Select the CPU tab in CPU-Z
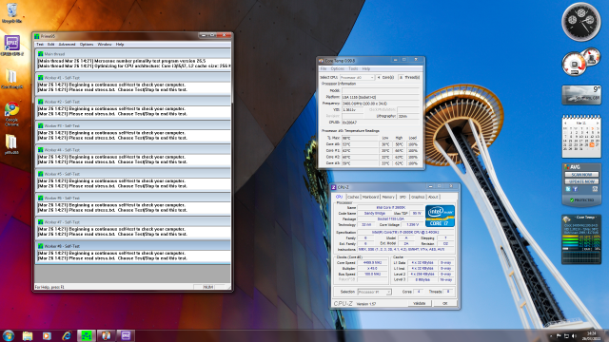This screenshot has width=609, height=342. pos(339,197)
